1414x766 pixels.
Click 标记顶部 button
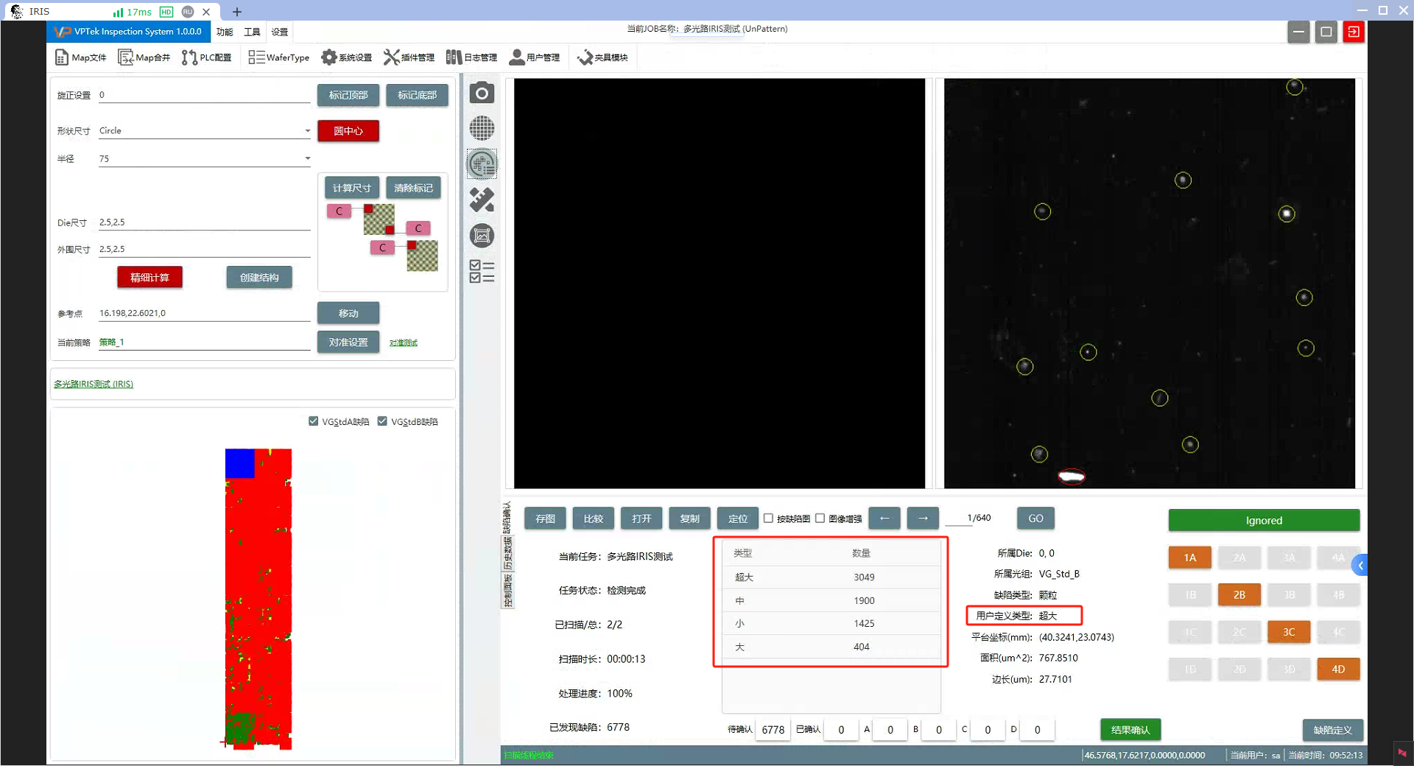(348, 95)
